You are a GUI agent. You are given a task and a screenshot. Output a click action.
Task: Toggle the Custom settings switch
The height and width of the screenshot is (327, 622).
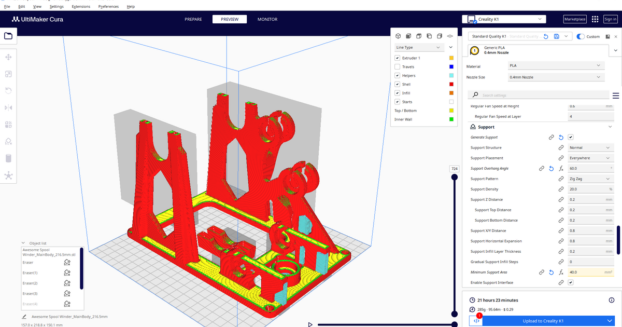pyautogui.click(x=581, y=37)
